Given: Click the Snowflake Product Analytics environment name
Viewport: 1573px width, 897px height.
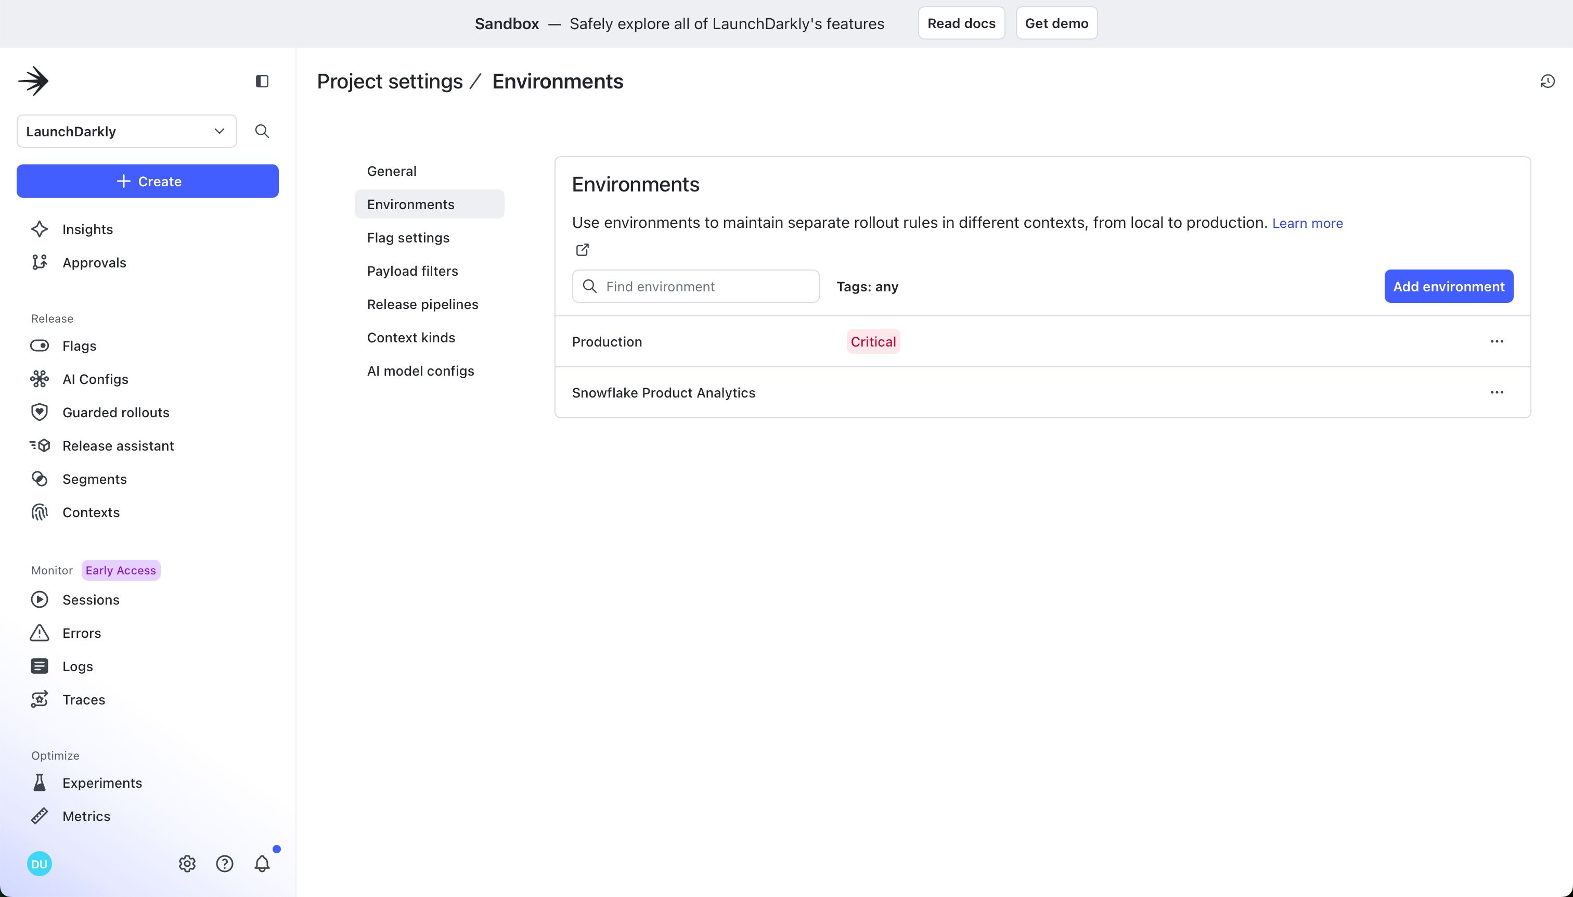Looking at the screenshot, I should (x=663, y=392).
